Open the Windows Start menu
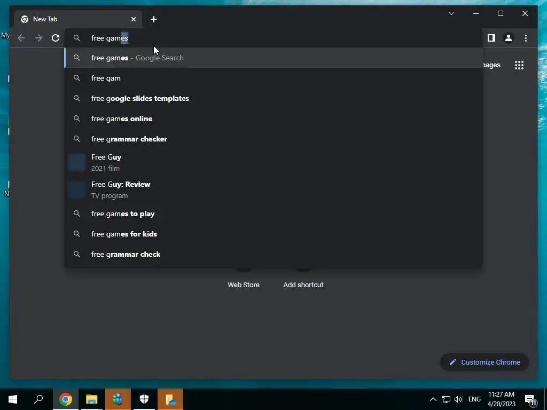 click(x=13, y=399)
